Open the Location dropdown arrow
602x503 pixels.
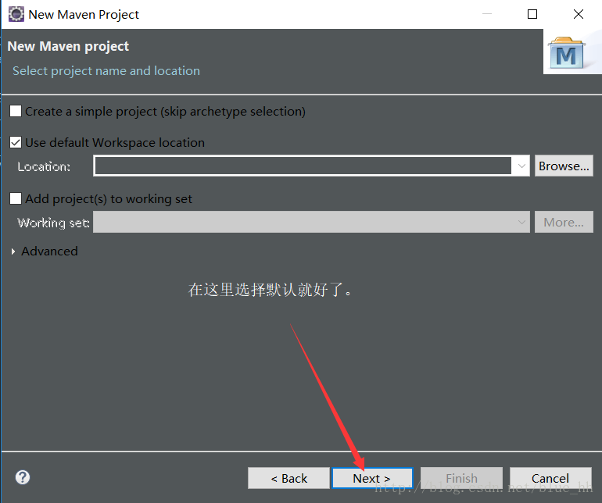click(521, 166)
